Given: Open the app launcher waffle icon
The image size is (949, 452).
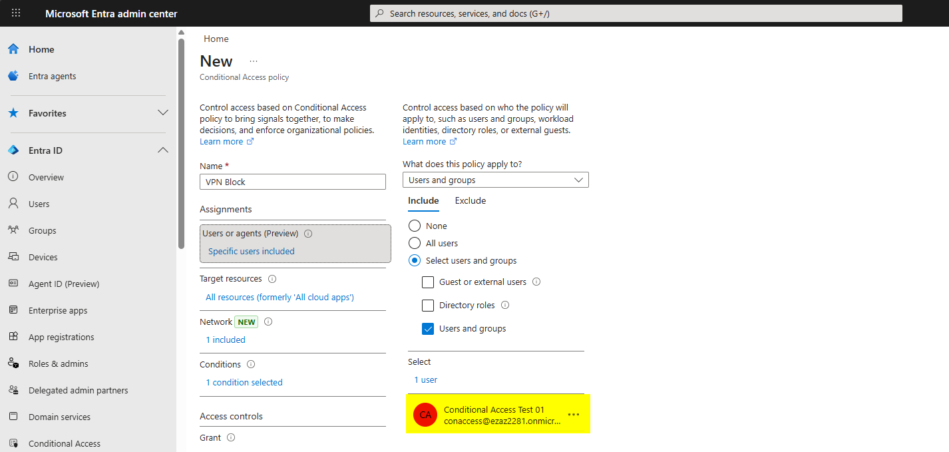Looking at the screenshot, I should [16, 13].
